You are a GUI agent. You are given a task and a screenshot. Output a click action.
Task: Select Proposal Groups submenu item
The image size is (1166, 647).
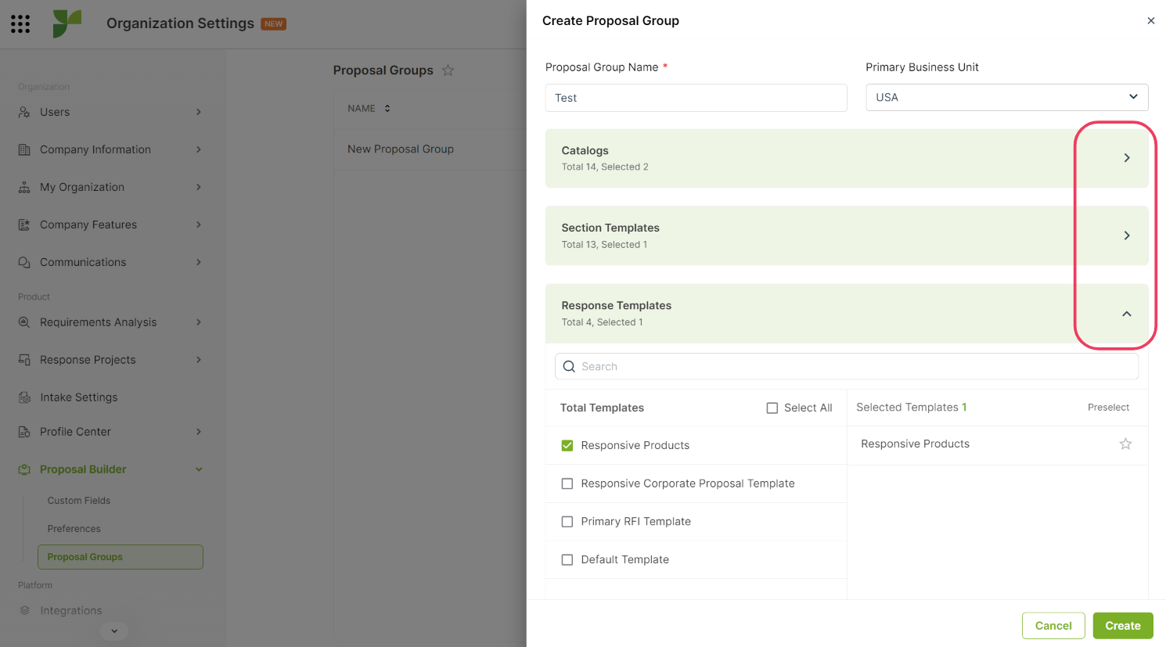click(x=121, y=557)
